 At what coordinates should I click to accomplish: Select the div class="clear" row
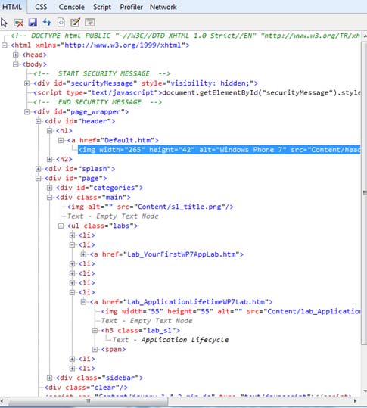click(86, 388)
